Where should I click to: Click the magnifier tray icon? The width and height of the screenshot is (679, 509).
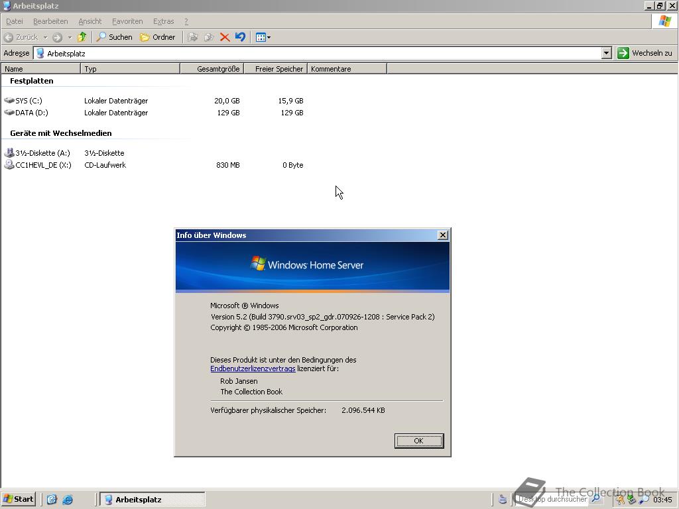[x=643, y=500]
